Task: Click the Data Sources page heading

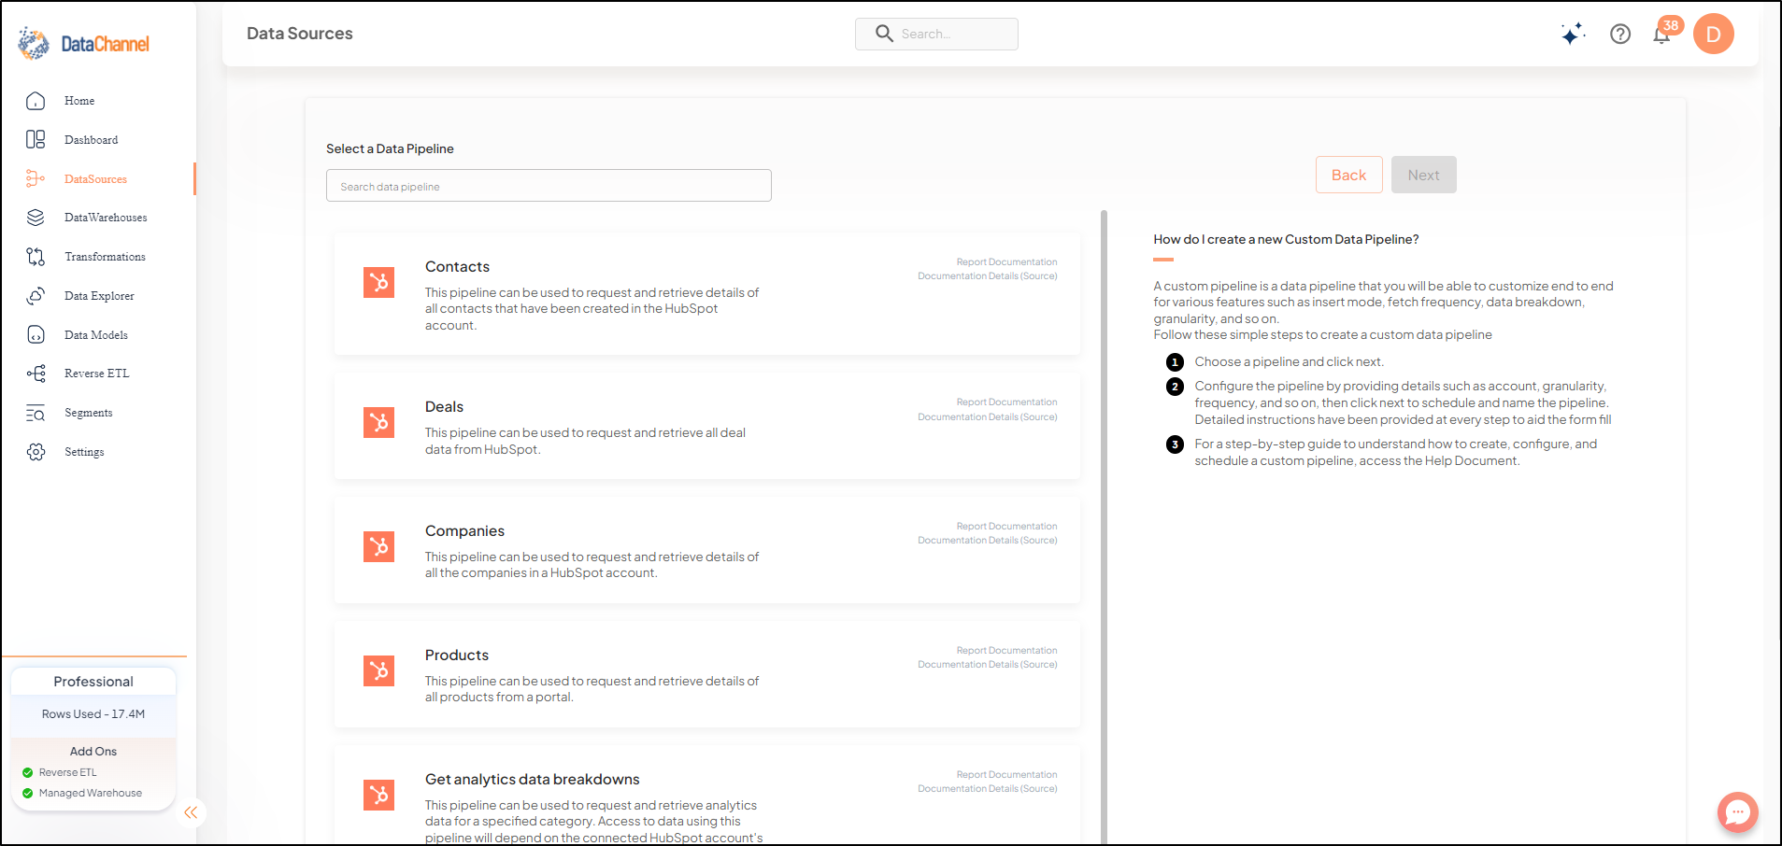Action: [300, 34]
